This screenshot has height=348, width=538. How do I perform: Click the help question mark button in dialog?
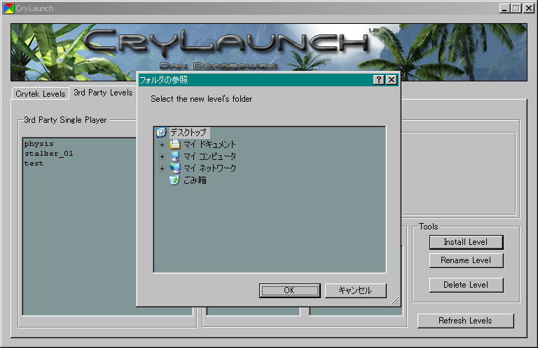click(x=378, y=80)
